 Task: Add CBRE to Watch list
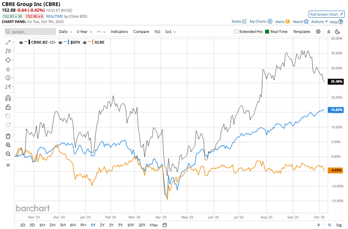(x=301, y=21)
